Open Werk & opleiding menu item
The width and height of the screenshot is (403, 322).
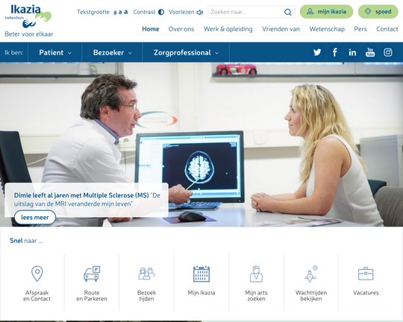click(x=228, y=29)
